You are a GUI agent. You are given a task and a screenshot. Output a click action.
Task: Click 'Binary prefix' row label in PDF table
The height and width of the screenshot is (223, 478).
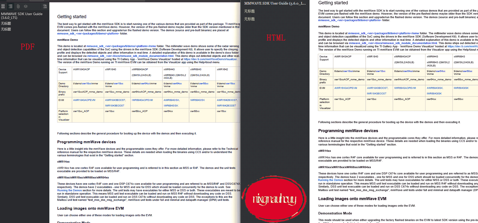click(62, 93)
